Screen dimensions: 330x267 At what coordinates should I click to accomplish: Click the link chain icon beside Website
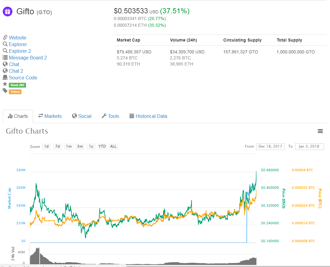pyautogui.click(x=5, y=38)
